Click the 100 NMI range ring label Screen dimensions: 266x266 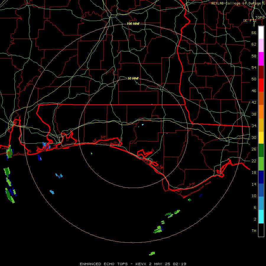[x=133, y=24]
